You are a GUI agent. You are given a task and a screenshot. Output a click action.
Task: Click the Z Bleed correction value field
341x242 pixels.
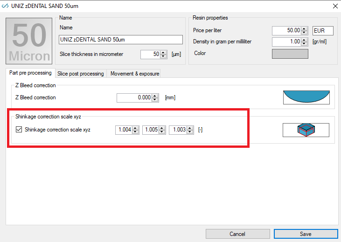click(x=134, y=97)
